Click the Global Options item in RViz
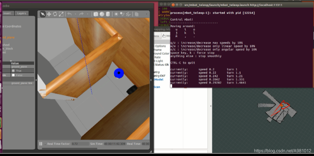314x156 pixels. [160, 46]
